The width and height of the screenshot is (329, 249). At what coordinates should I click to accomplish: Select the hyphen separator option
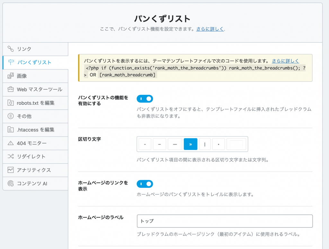tap(145, 144)
